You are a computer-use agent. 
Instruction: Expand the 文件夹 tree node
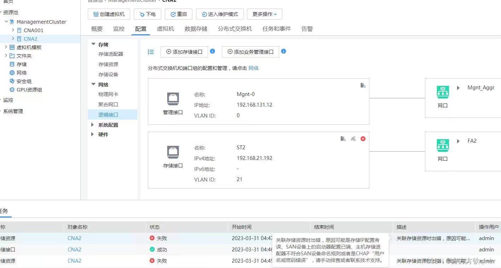coord(6,56)
